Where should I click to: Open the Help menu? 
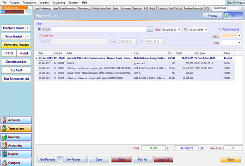(x=85, y=2)
